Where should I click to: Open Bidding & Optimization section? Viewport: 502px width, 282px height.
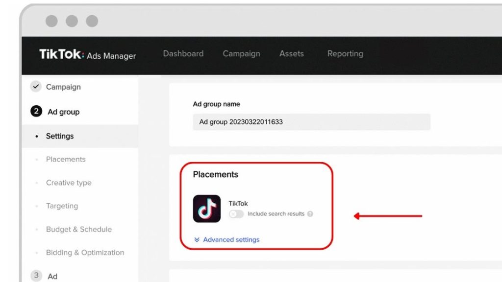coord(85,253)
